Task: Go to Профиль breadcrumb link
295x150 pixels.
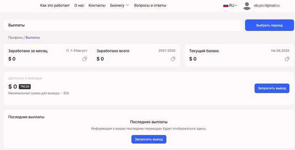Action: coord(16,37)
